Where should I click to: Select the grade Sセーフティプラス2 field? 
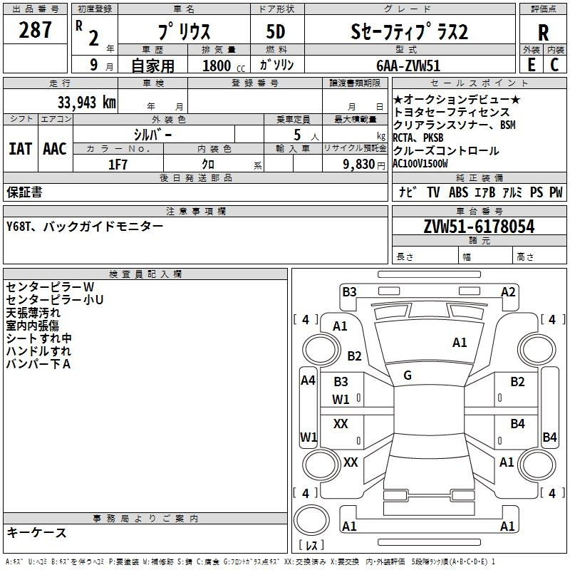409,32
